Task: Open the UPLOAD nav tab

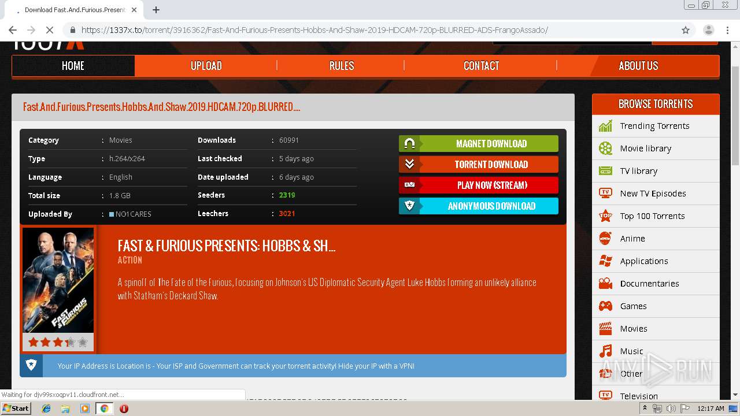Action: (x=206, y=66)
